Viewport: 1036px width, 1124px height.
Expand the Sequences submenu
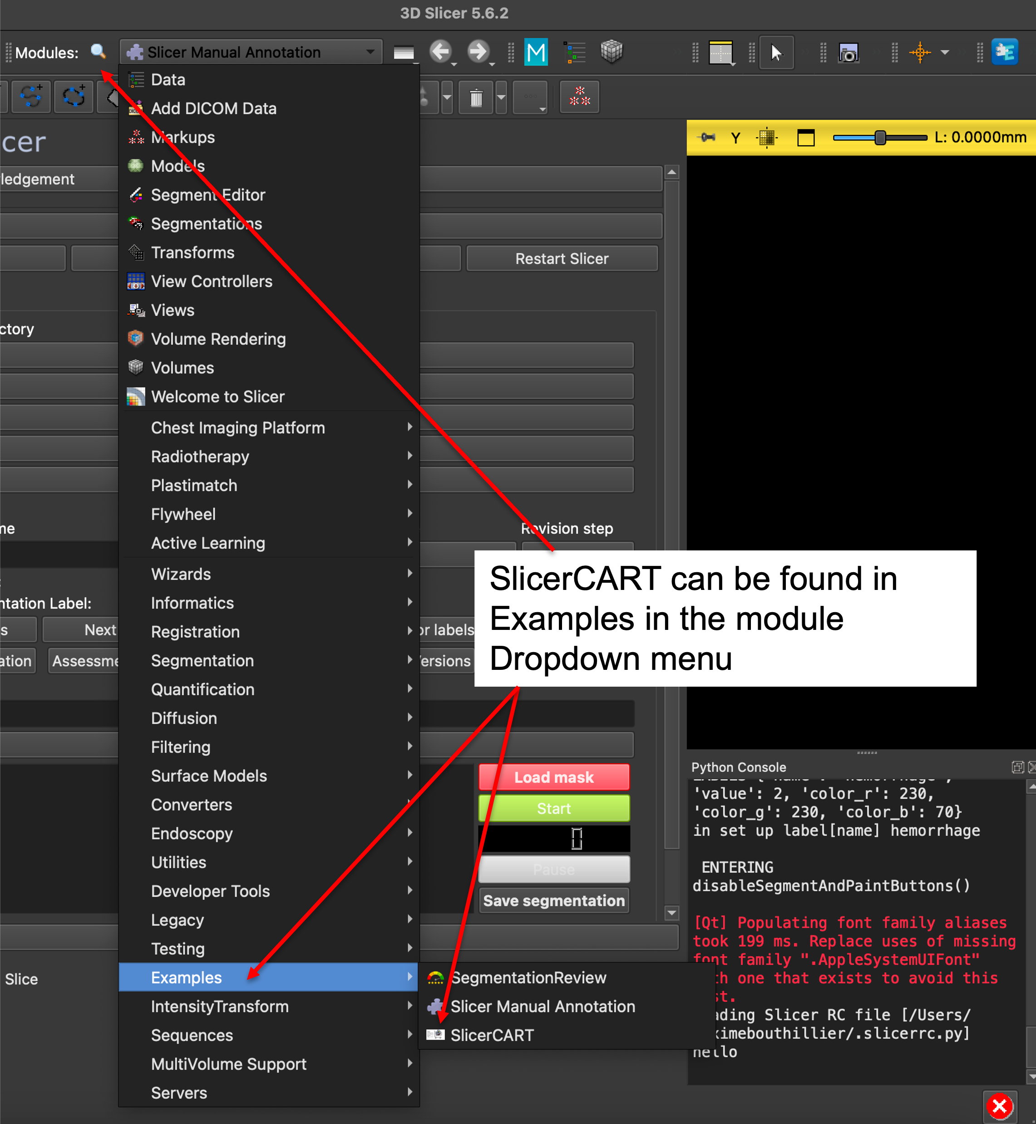coord(269,1035)
